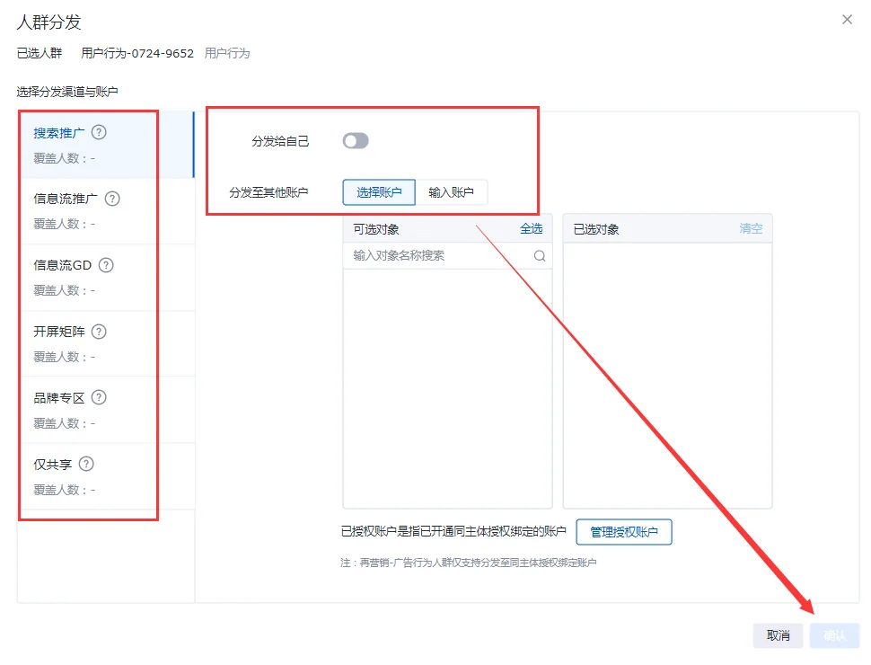Viewport: 871px width, 665px height.
Task: Close the 人群分发 dialog
Action: coord(847,20)
